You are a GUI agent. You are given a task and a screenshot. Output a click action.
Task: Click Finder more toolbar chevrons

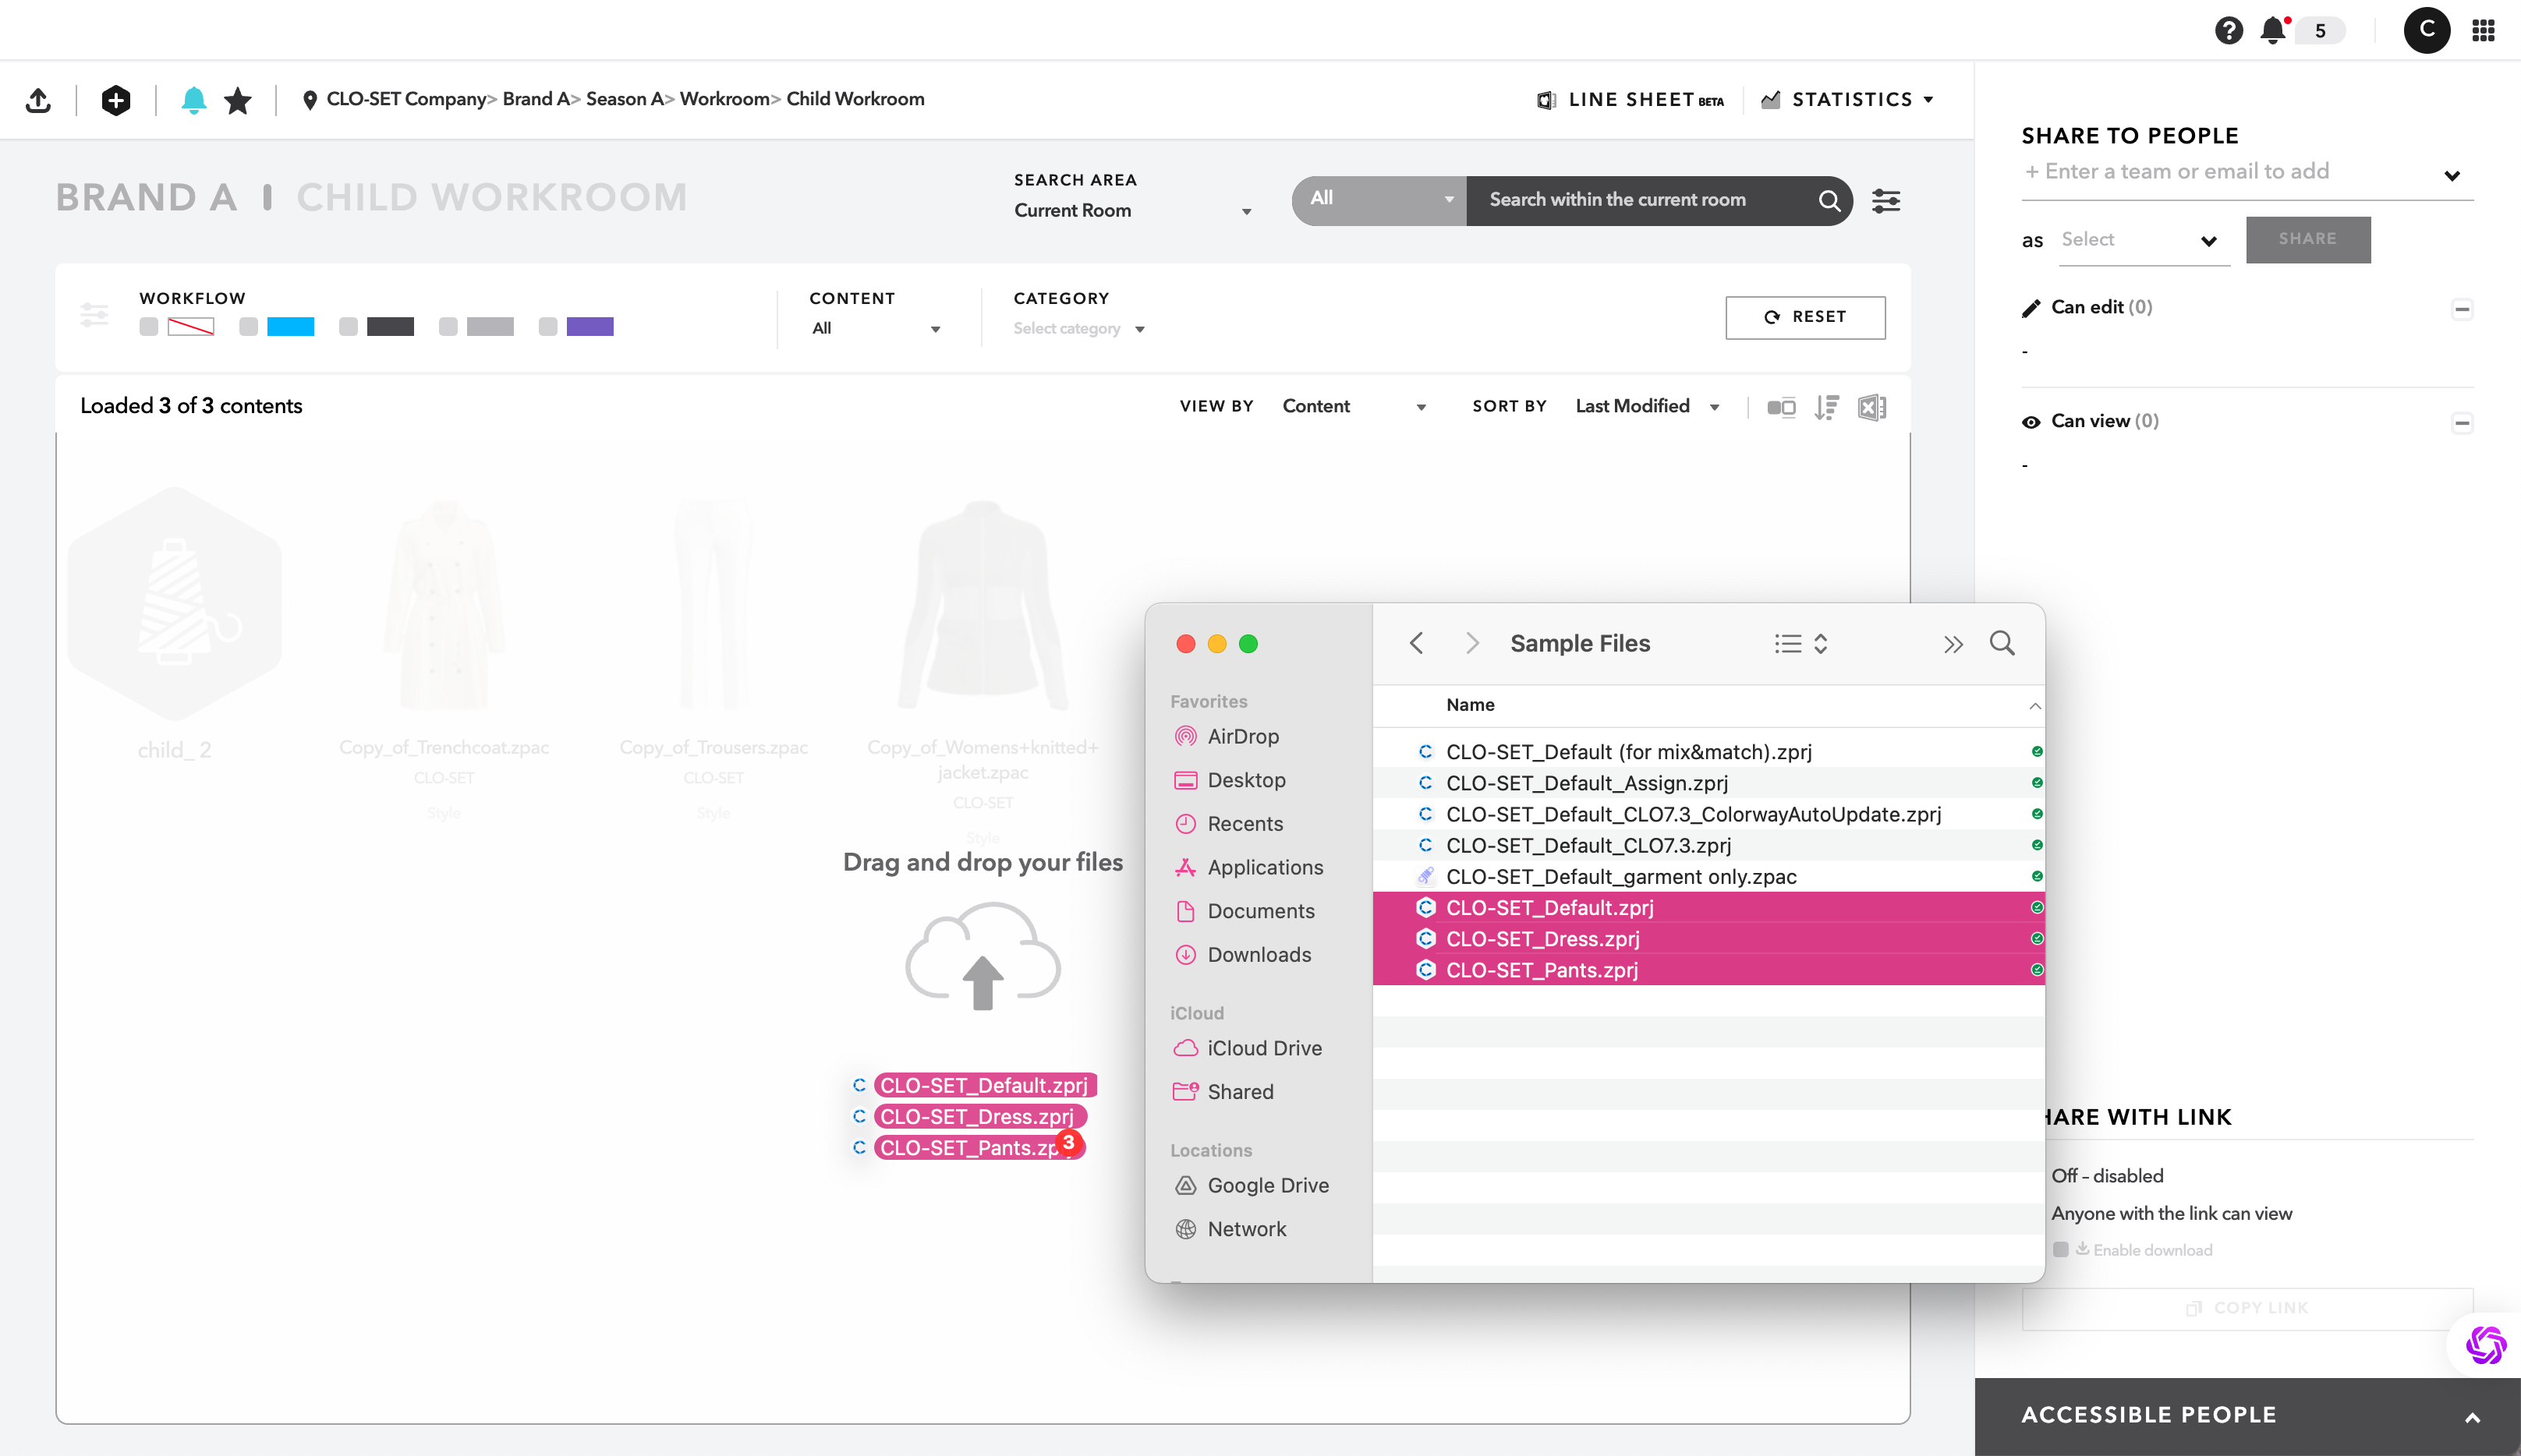tap(1953, 644)
